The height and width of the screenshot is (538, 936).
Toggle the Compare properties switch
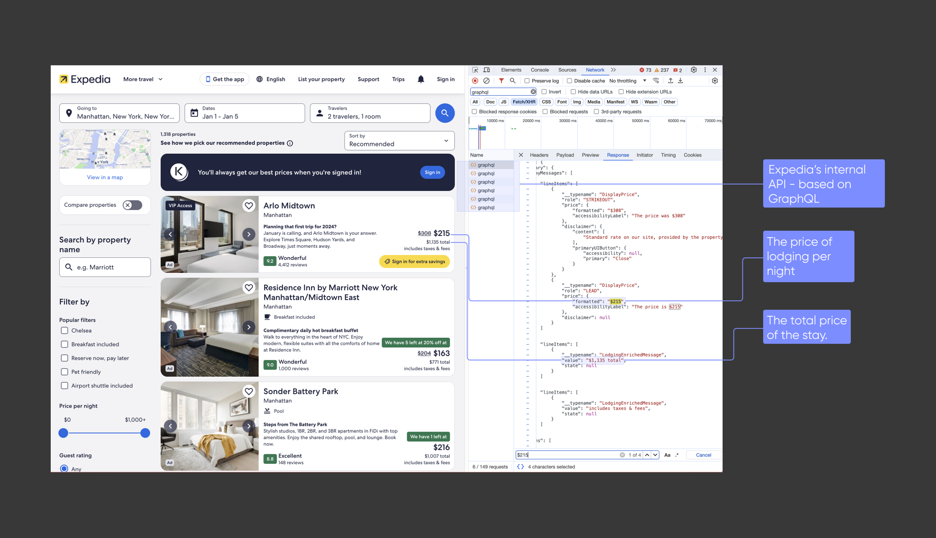(132, 205)
